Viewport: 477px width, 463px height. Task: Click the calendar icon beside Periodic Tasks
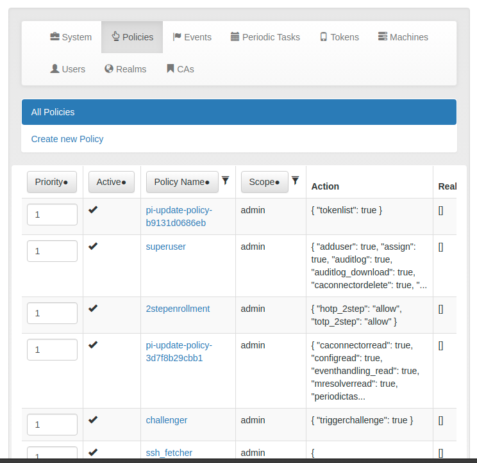coord(235,37)
